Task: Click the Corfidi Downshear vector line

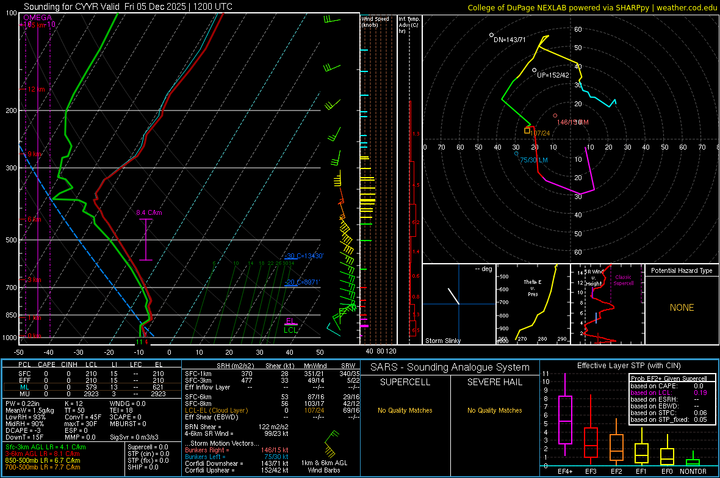Action: [x=237, y=463]
